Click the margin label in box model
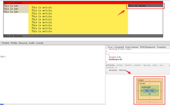170x105 pixels. point(141,80)
